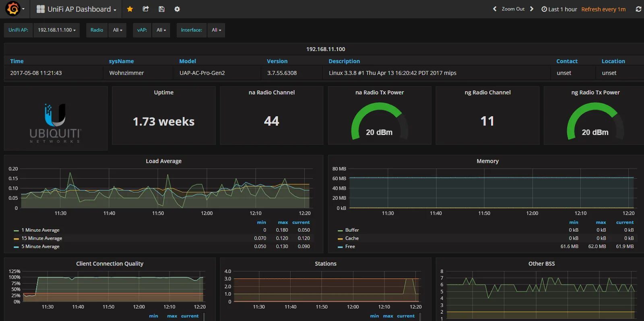Click the dashboard grid icon beside title
This screenshot has width=644, height=321.
40,9
